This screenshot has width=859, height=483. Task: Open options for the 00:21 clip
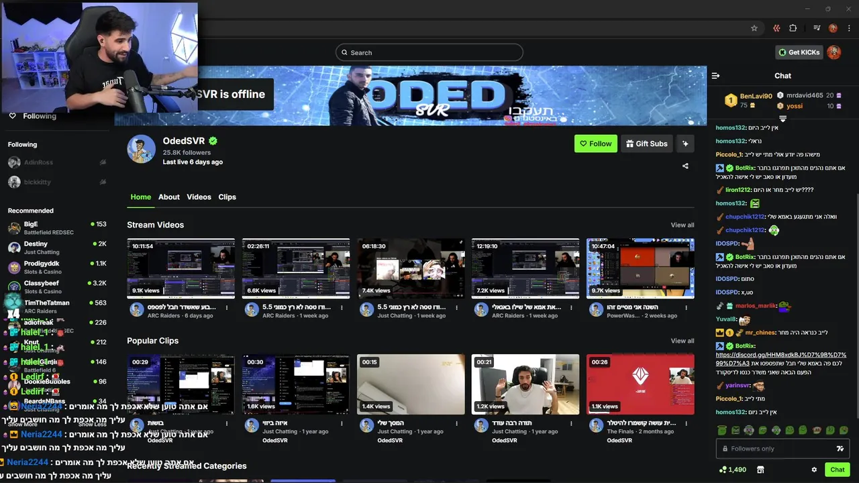(x=571, y=424)
